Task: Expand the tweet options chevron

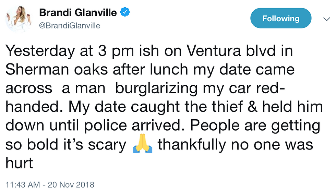Action: click(325, 19)
